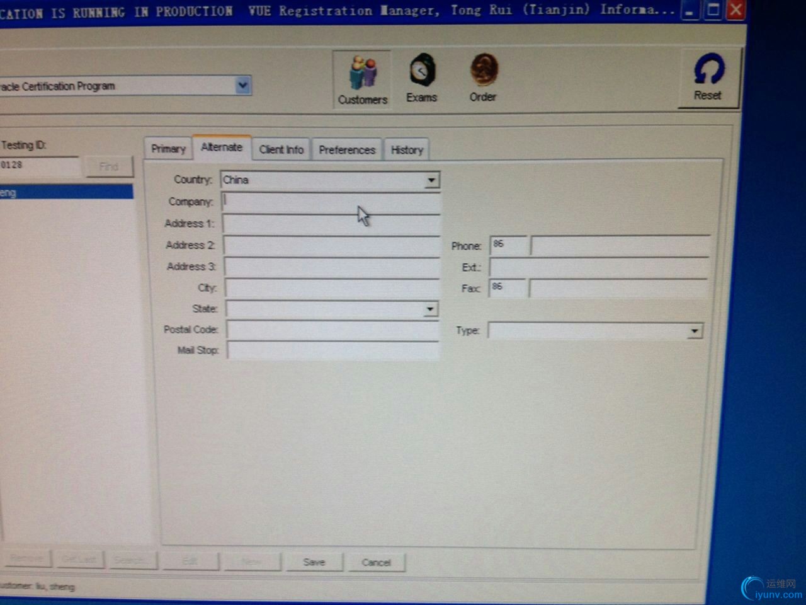Click the Phone country code field
The height and width of the screenshot is (605, 806).
point(508,245)
